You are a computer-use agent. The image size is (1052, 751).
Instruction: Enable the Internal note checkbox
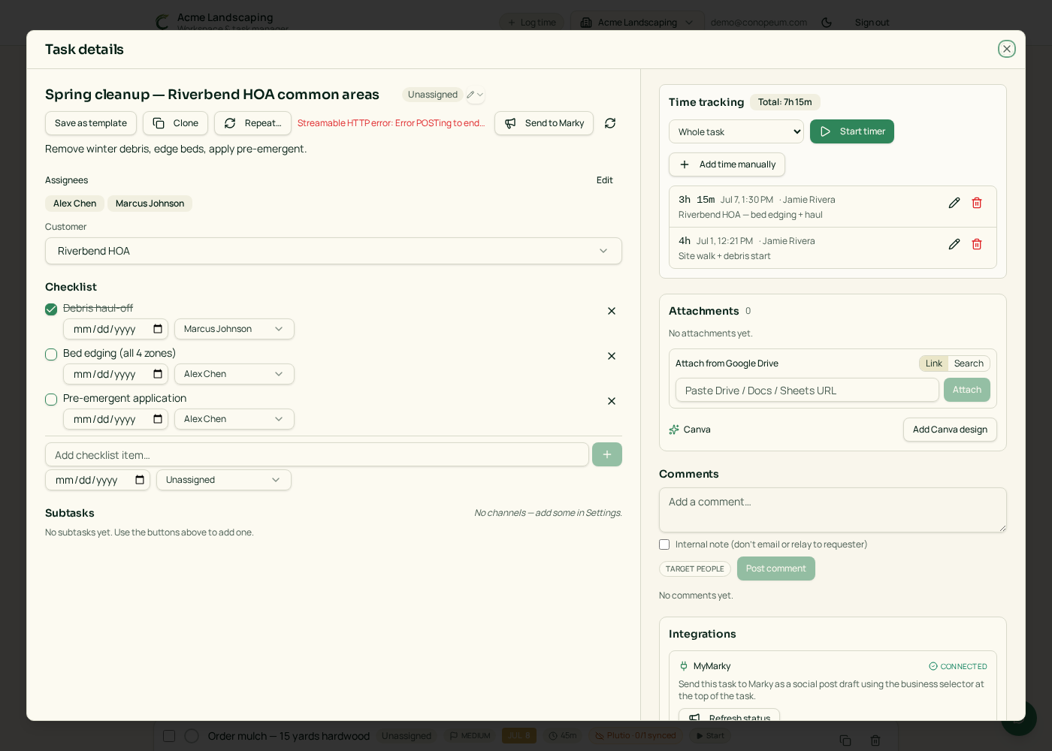tap(664, 544)
